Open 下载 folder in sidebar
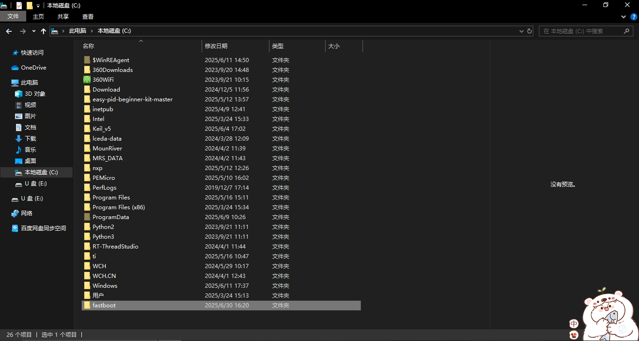Image resolution: width=639 pixels, height=341 pixels. click(x=30, y=139)
